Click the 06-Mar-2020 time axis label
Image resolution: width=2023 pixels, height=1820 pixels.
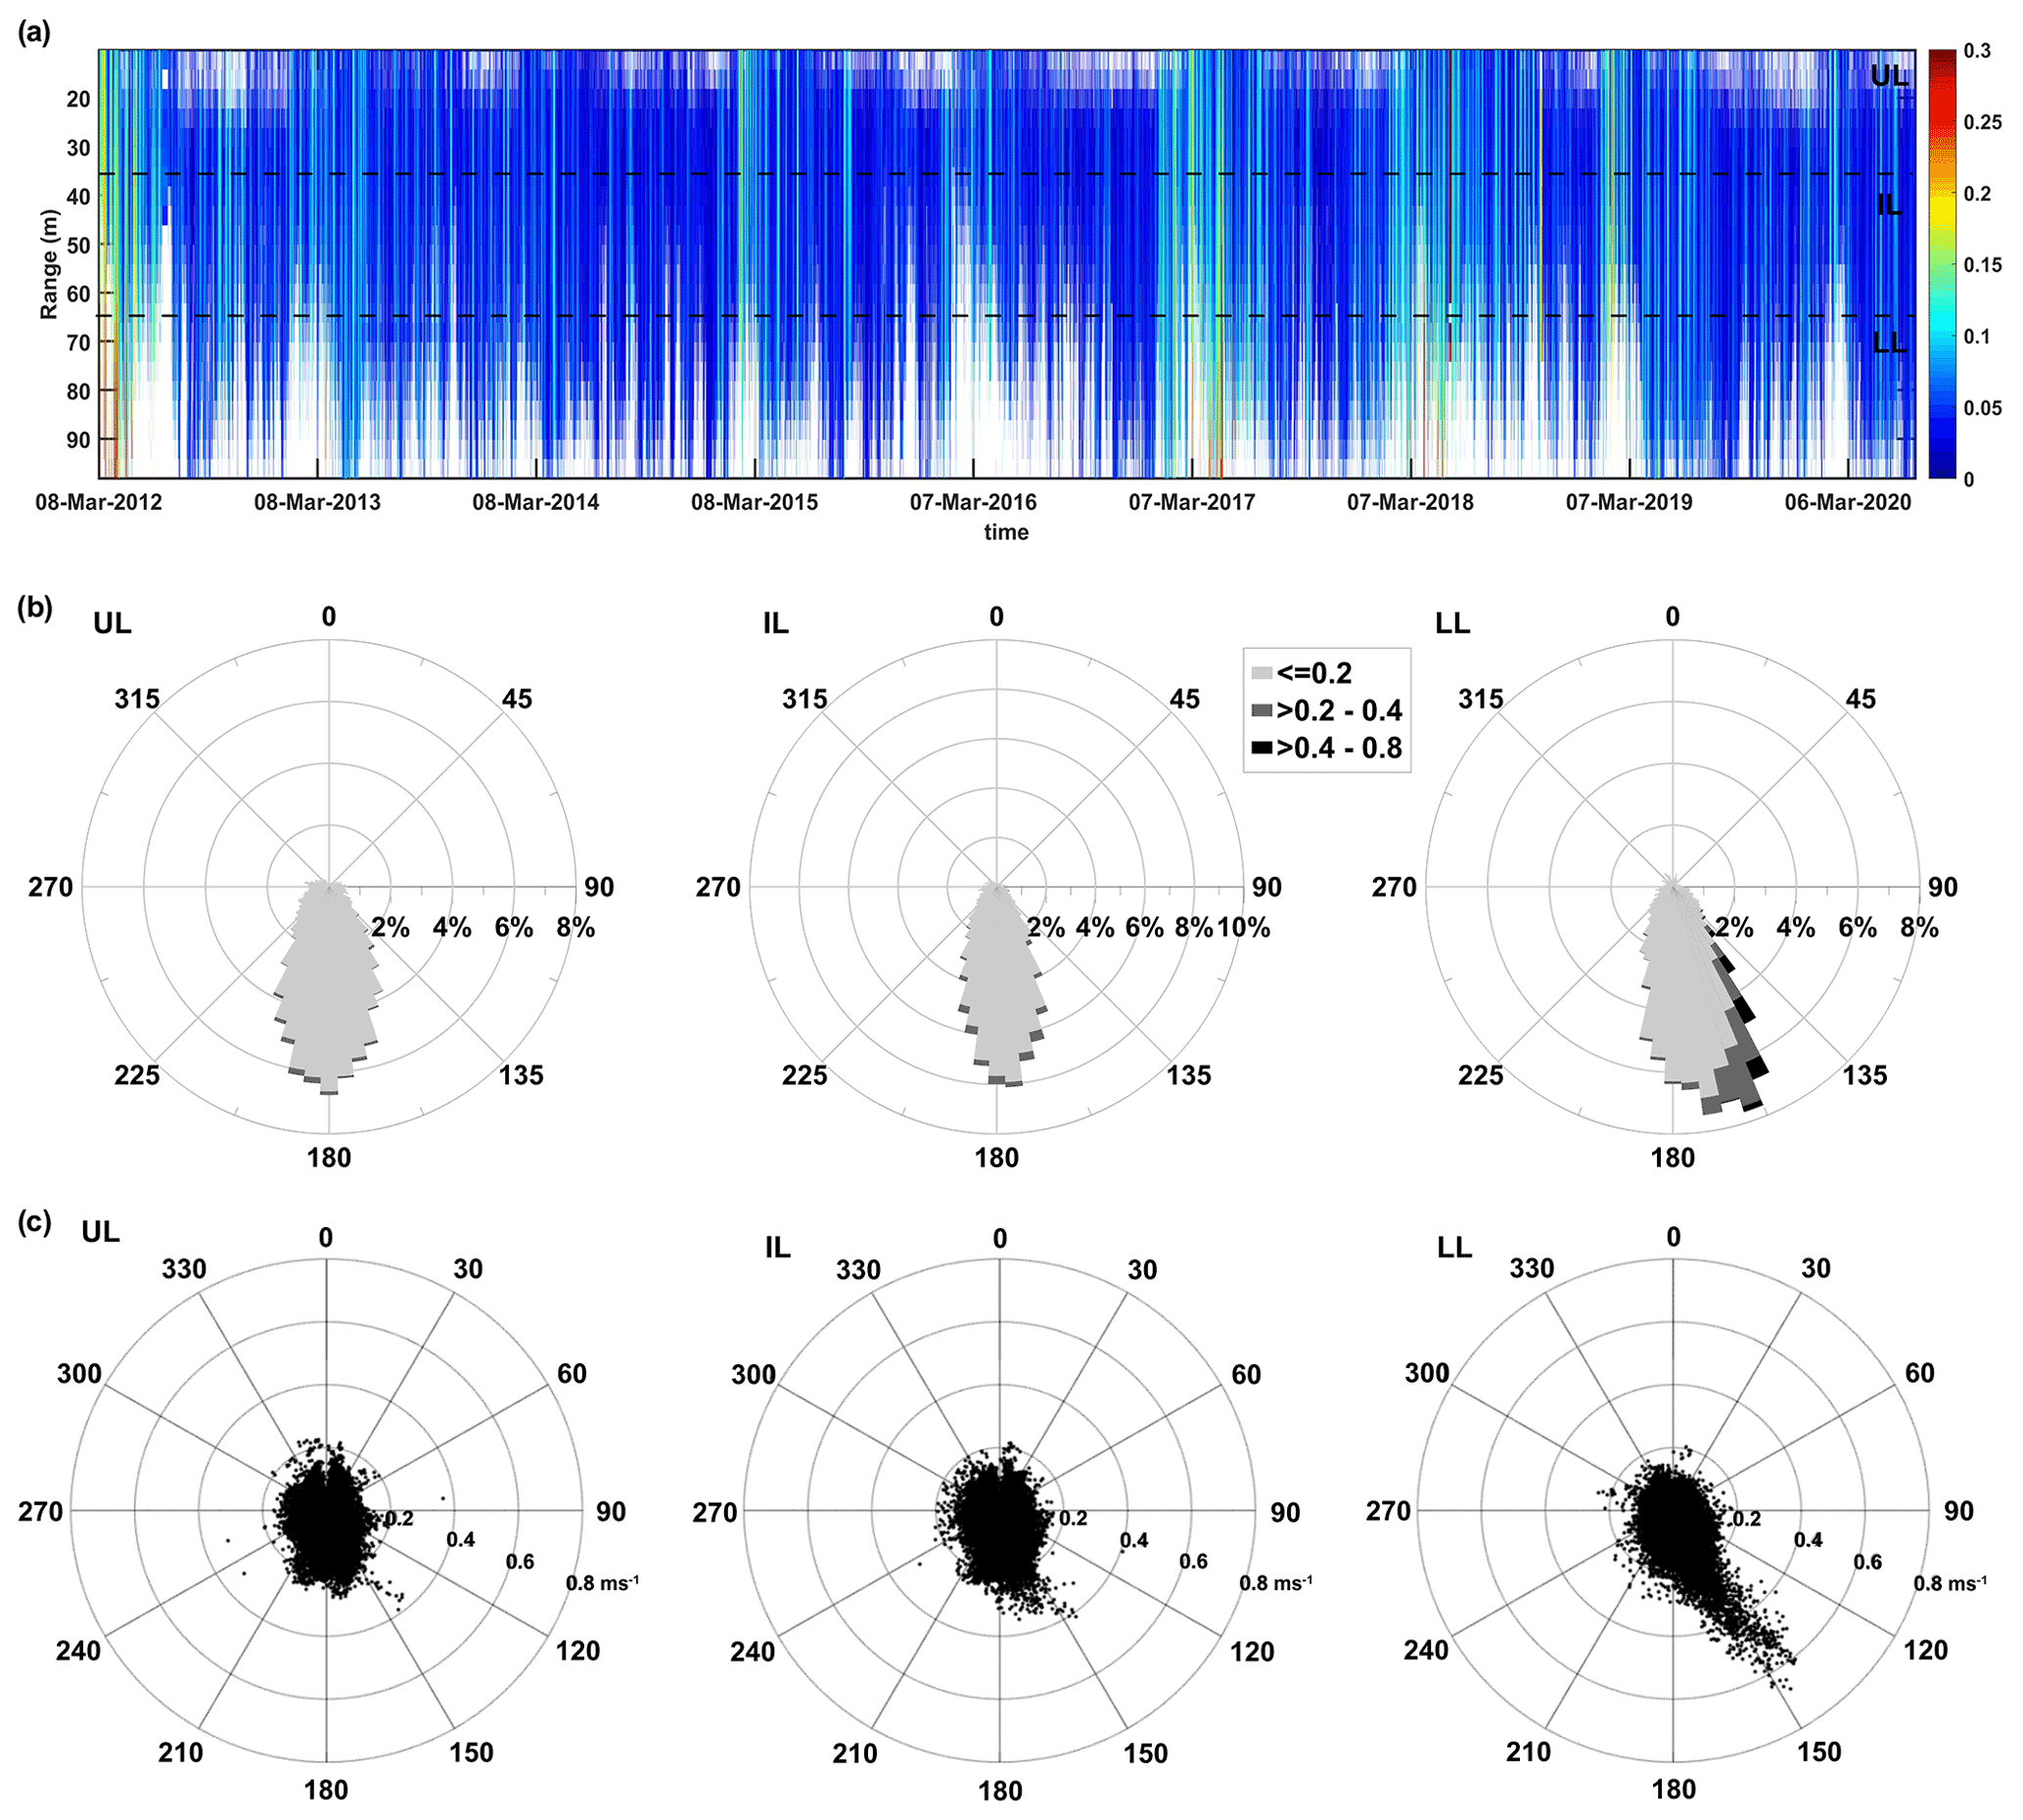(1847, 503)
